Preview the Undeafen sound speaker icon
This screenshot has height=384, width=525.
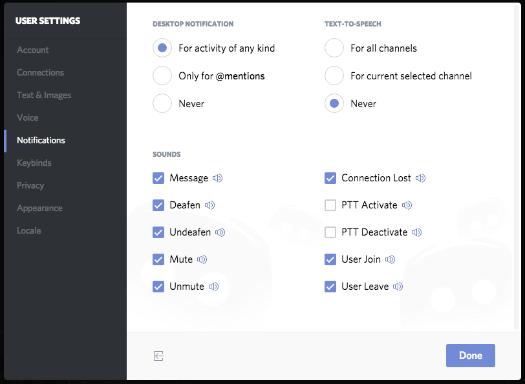click(x=220, y=232)
